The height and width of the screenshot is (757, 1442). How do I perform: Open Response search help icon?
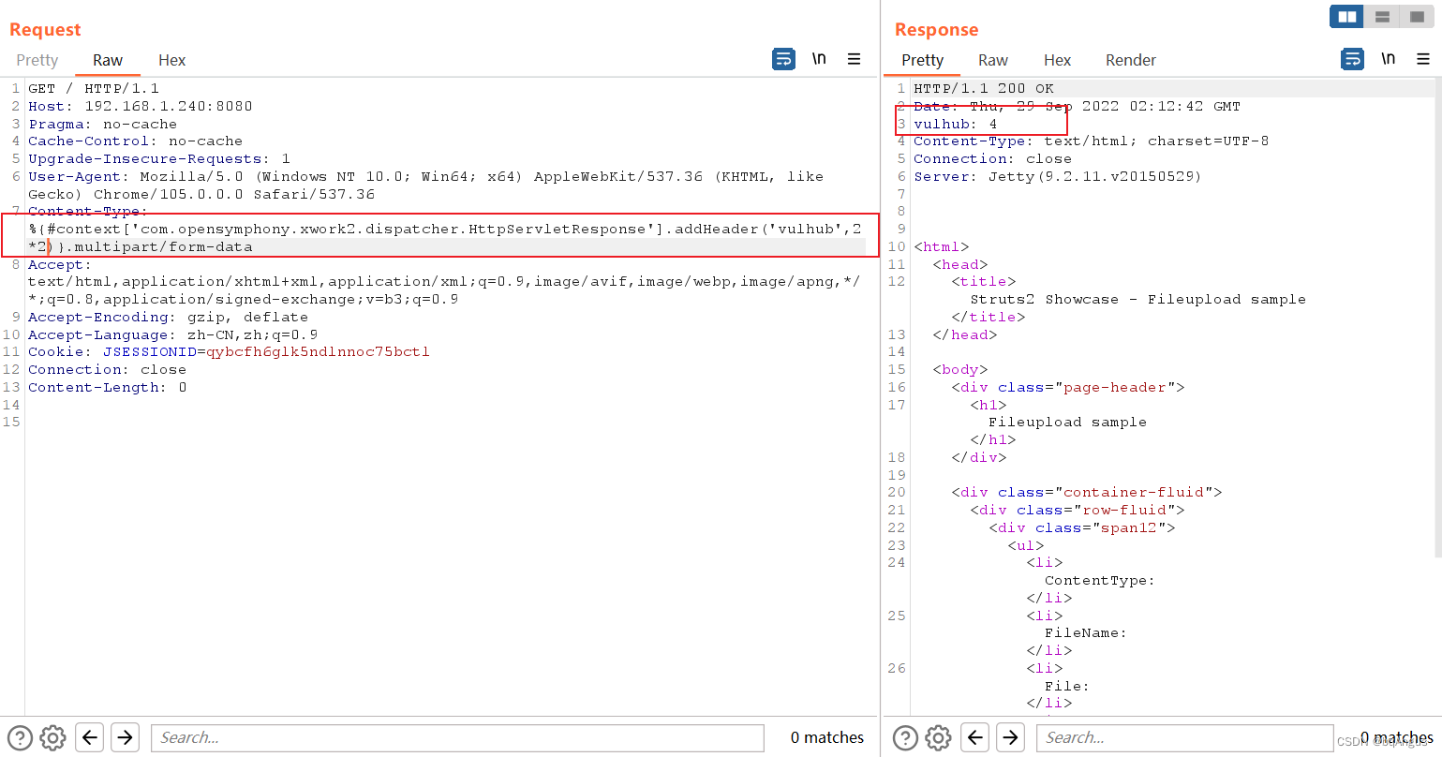(x=905, y=738)
